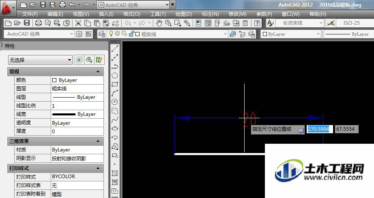Click the QuickCalc calculator icon
The height and width of the screenshot is (198, 374).
245,23
